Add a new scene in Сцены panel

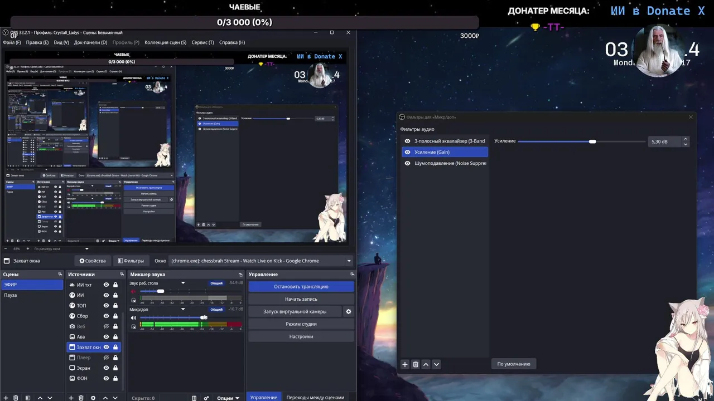(x=6, y=398)
